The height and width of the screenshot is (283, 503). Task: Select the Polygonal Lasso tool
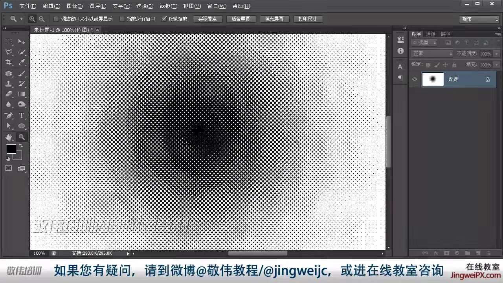coord(9,52)
